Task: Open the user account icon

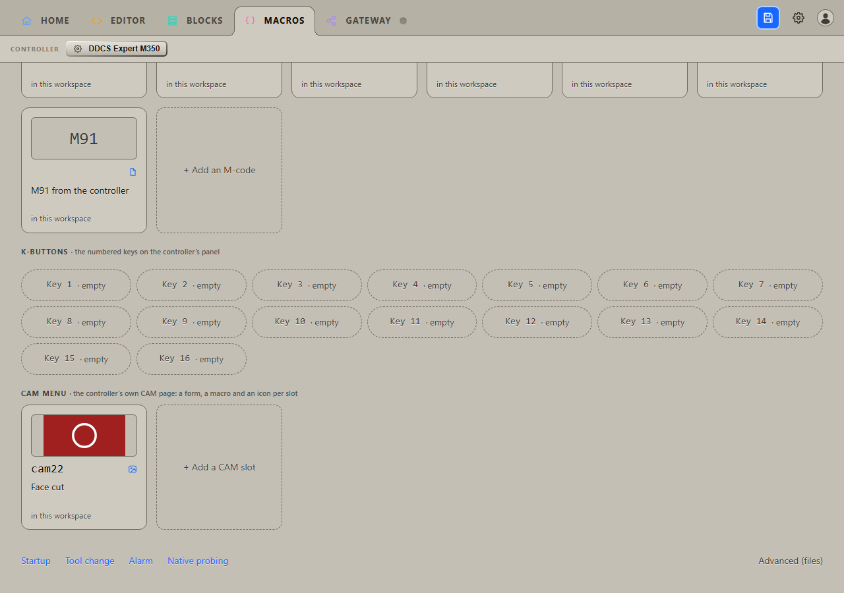Action: tap(826, 18)
